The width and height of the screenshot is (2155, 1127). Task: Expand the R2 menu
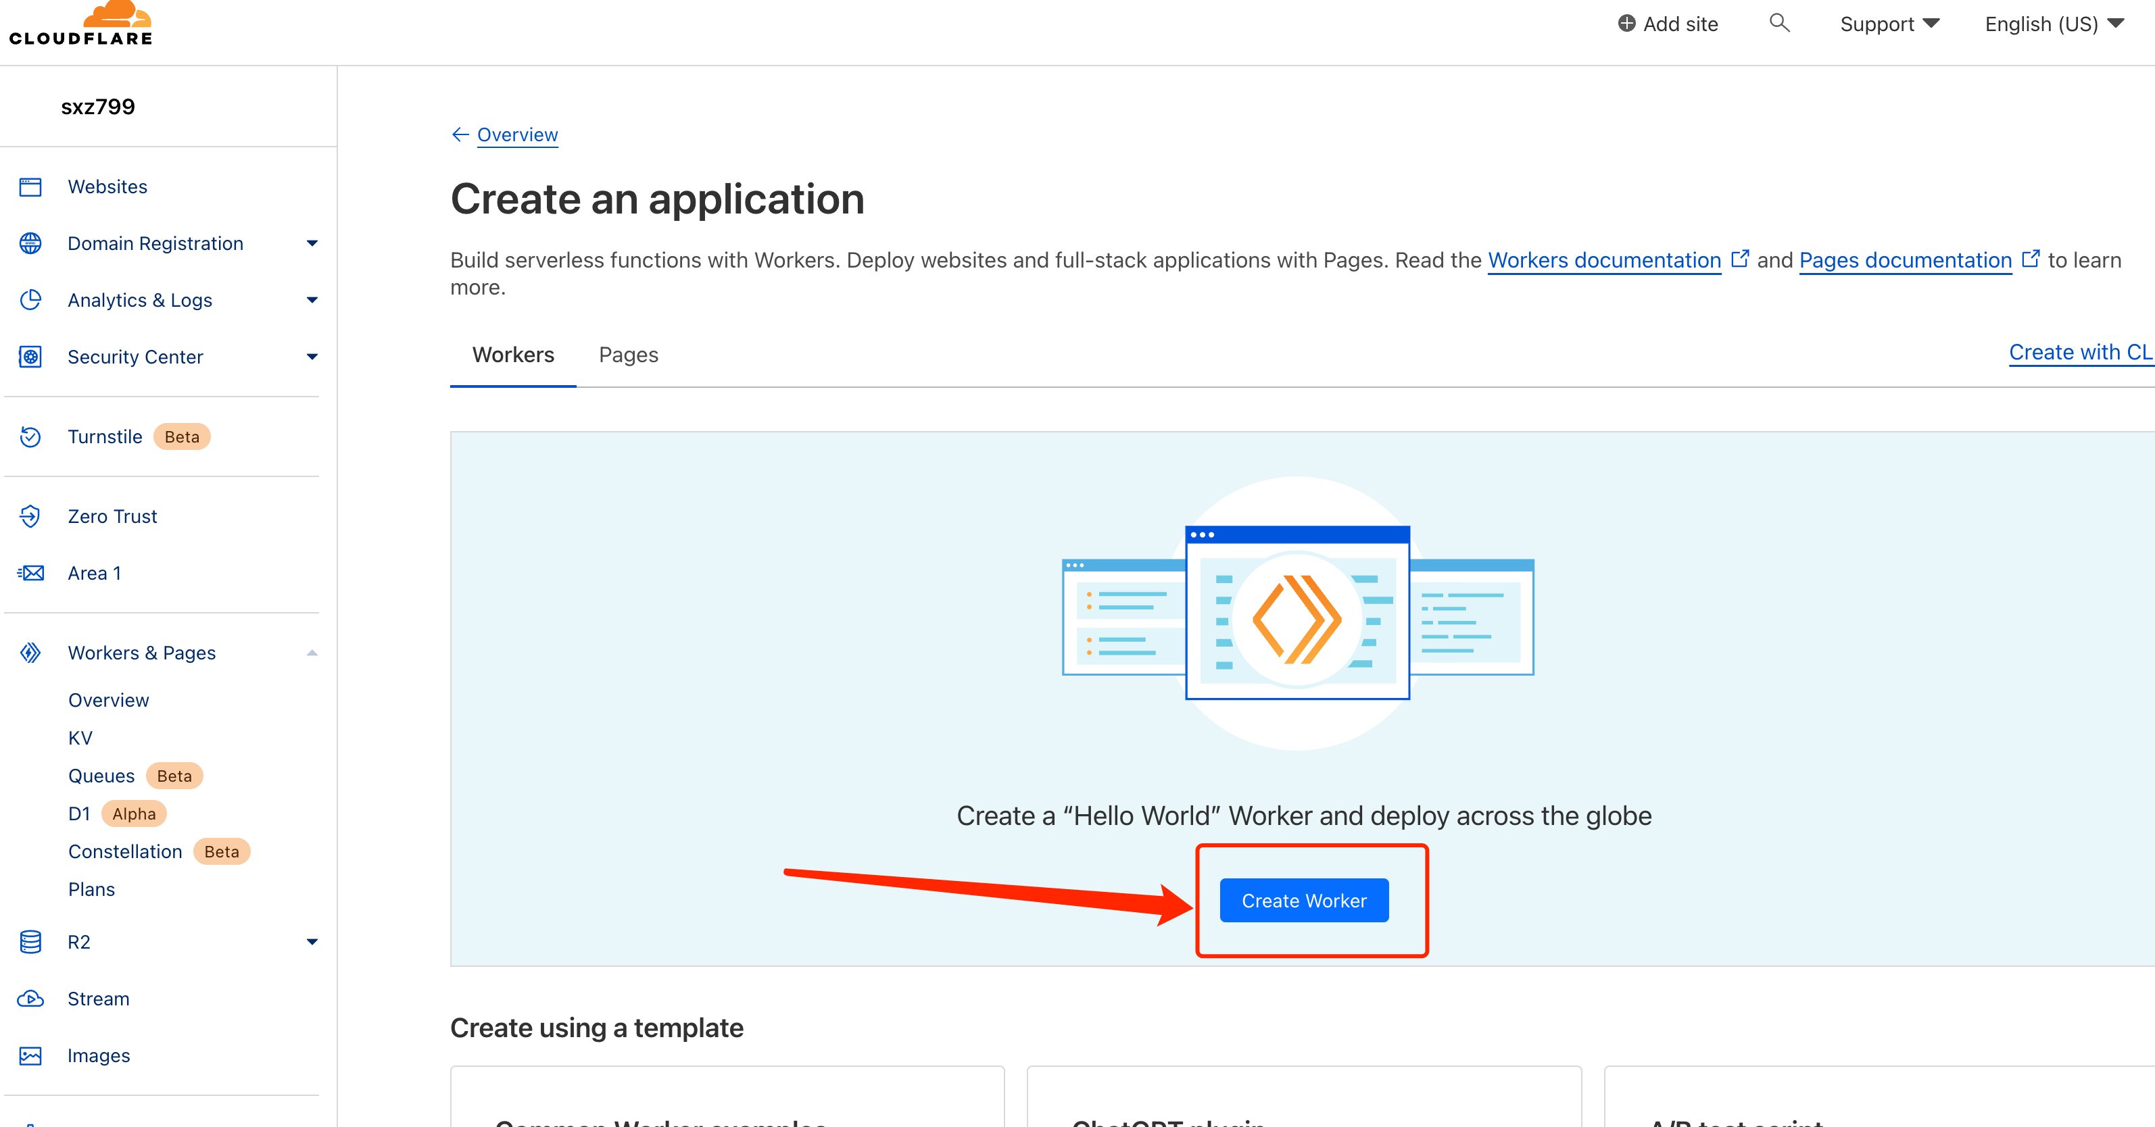click(x=312, y=943)
